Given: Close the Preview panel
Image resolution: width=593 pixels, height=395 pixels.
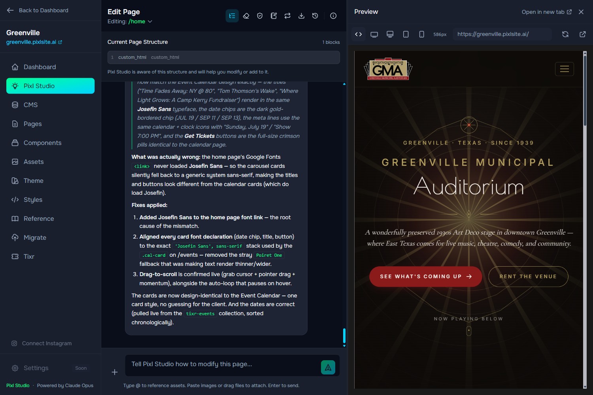Looking at the screenshot, I should point(581,12).
